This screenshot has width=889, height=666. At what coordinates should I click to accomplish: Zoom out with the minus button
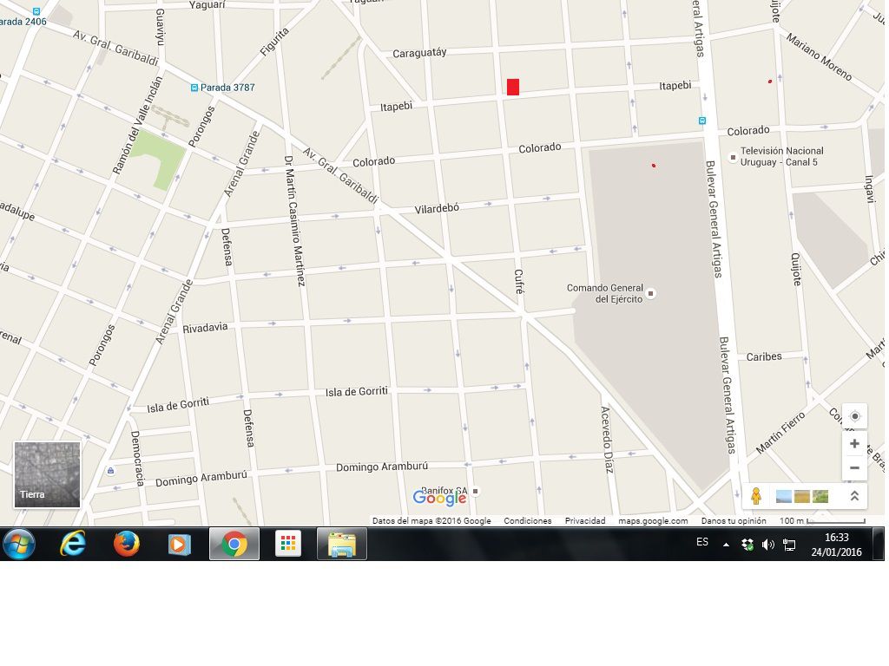coord(854,468)
